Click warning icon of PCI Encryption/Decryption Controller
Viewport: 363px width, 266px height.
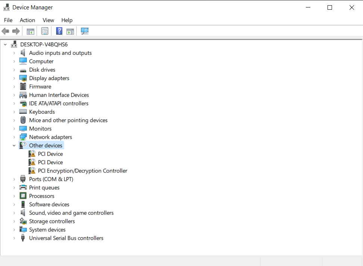(x=32, y=171)
